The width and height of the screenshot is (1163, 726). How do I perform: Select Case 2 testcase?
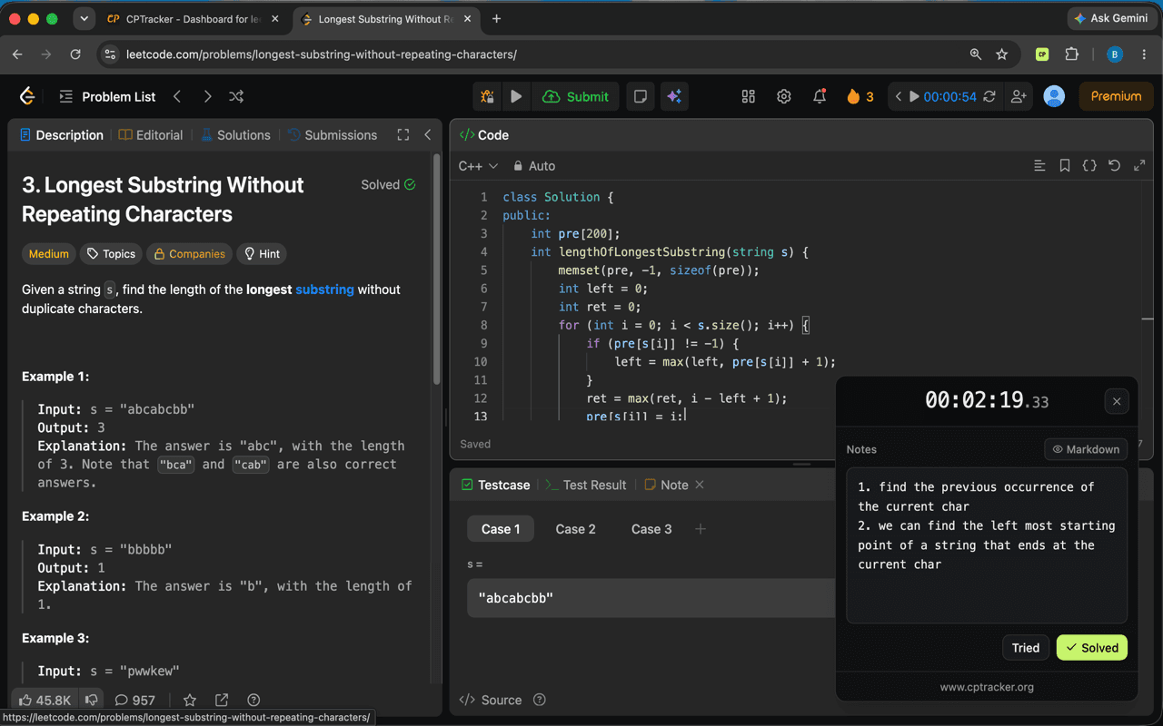575,529
